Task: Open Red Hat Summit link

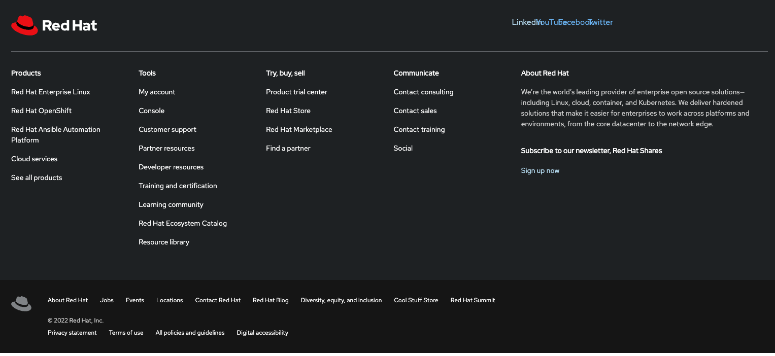Action: 473,300
